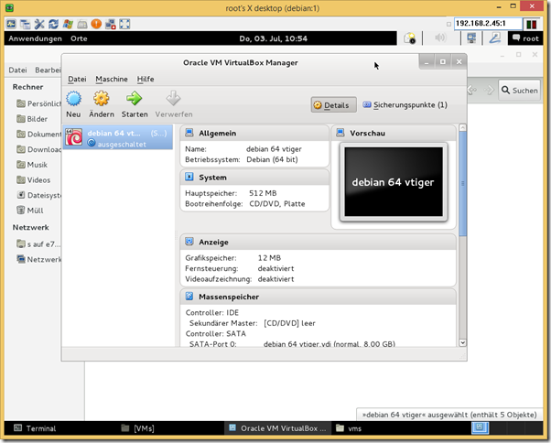551x443 pixels.
Task: Open the Sicherungspunkte (1) snapshots view
Action: 405,105
